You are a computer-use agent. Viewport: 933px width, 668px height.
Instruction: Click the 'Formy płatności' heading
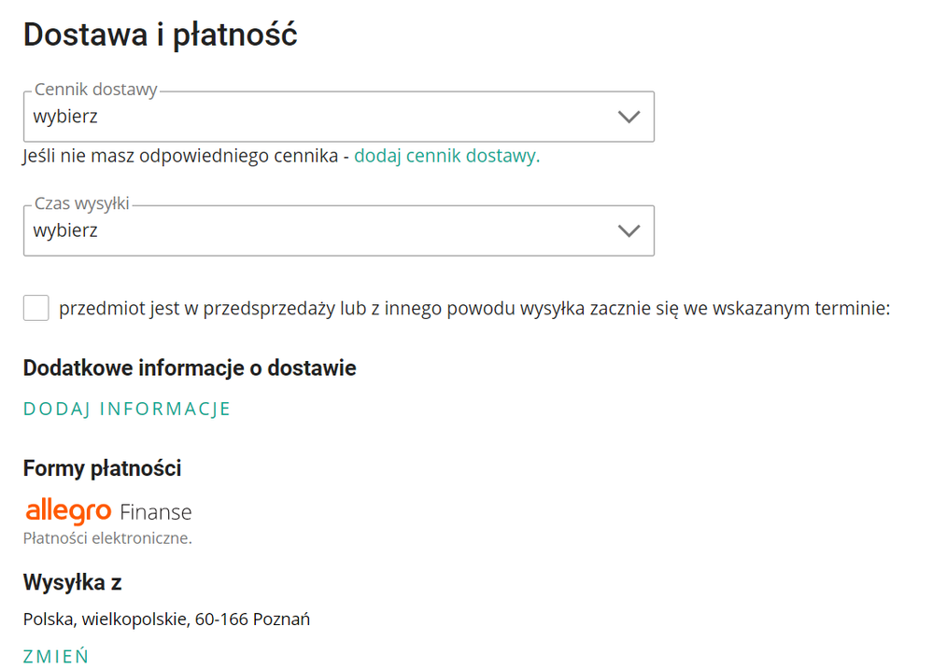103,468
